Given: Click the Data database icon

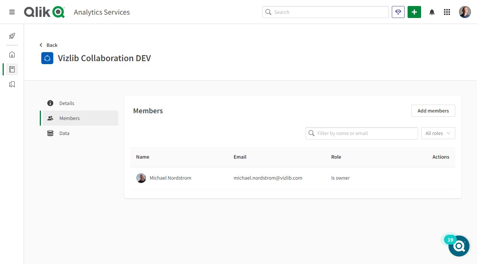Looking at the screenshot, I should [x=50, y=133].
